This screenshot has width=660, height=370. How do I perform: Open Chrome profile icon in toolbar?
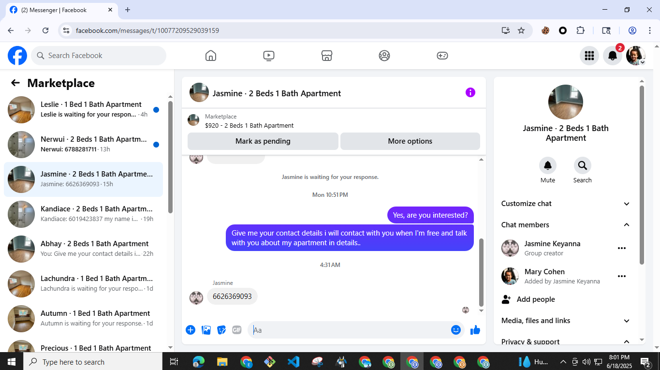tap(632, 30)
